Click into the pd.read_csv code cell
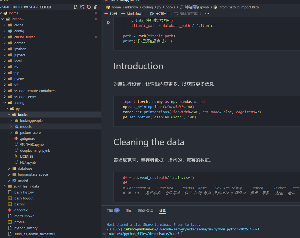 point(207,187)
